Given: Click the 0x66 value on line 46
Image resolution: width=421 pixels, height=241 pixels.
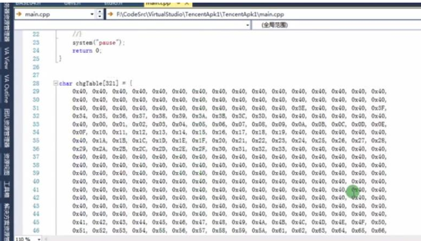Looking at the screenshot, I should tap(379, 230).
